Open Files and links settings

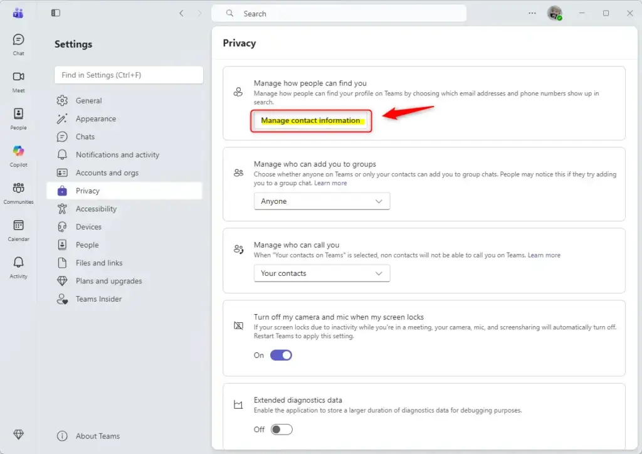pyautogui.click(x=125, y=263)
